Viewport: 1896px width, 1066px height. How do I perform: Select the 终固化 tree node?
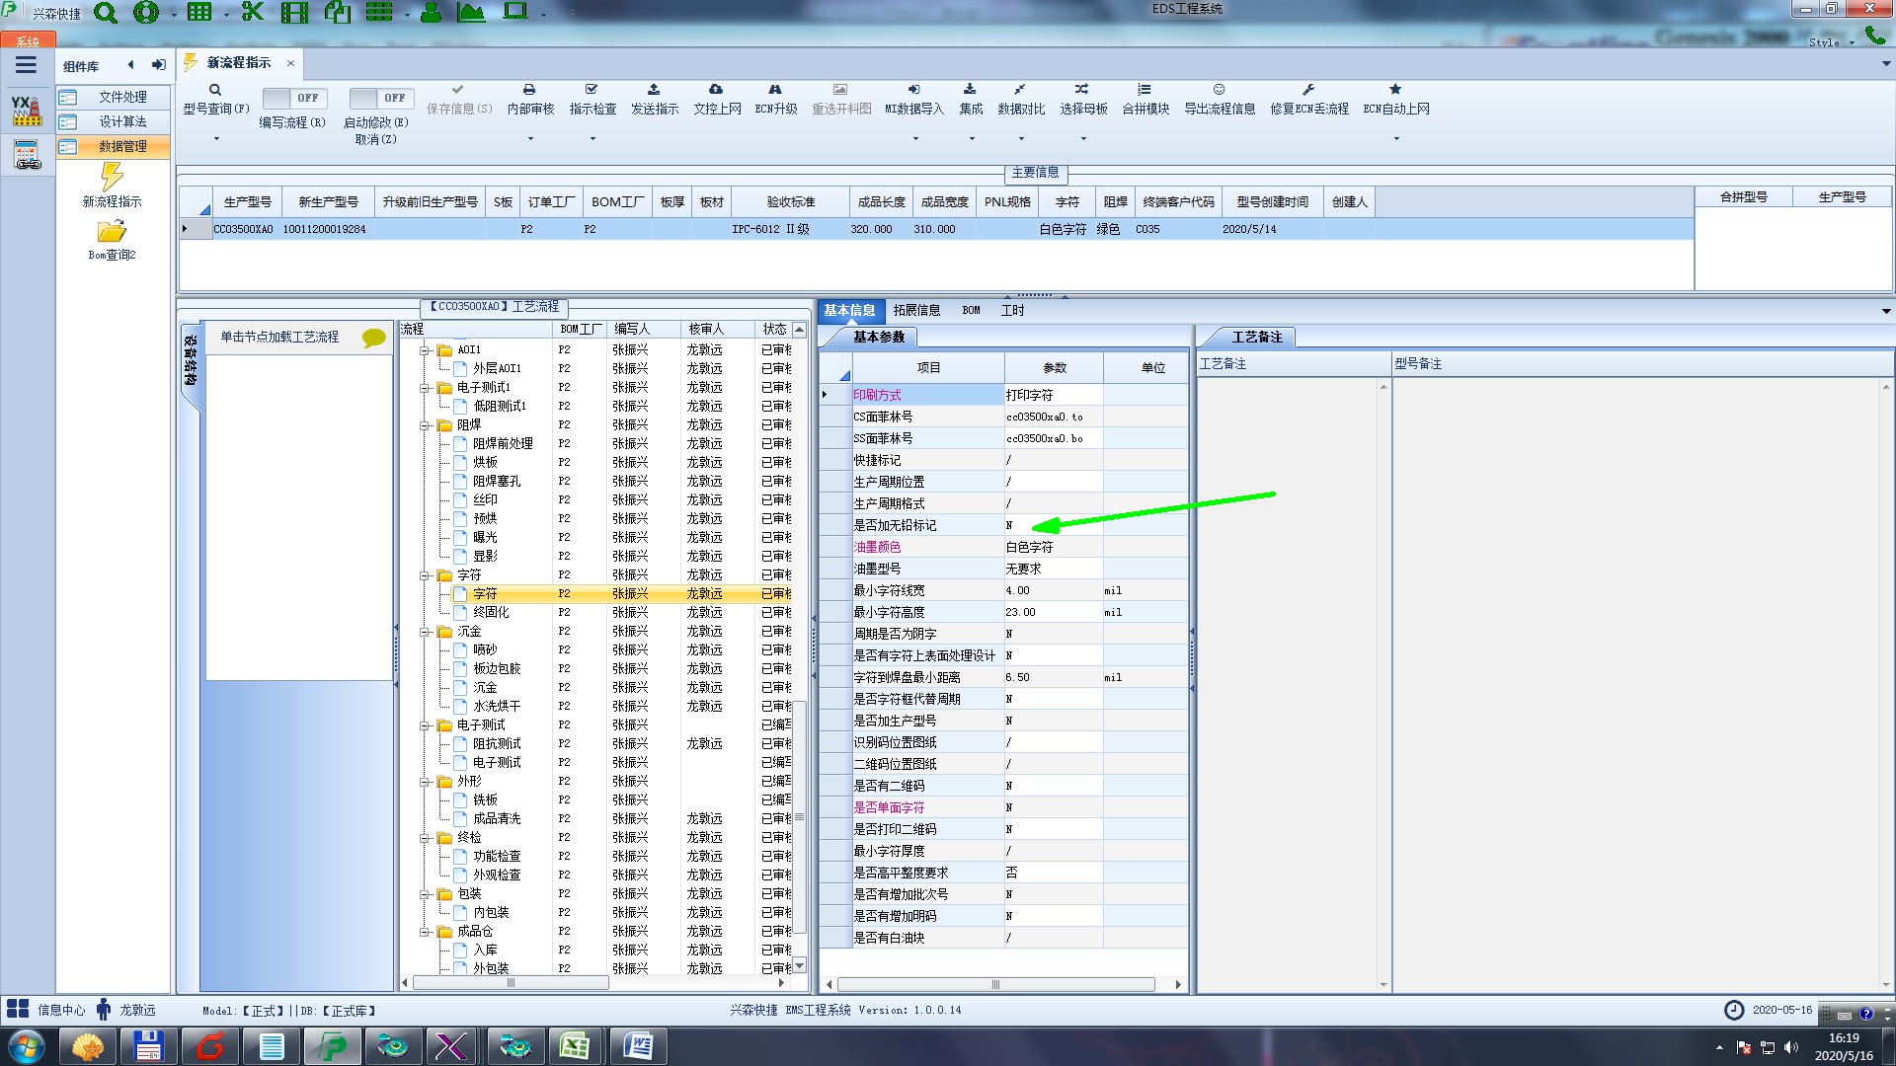tap(491, 612)
